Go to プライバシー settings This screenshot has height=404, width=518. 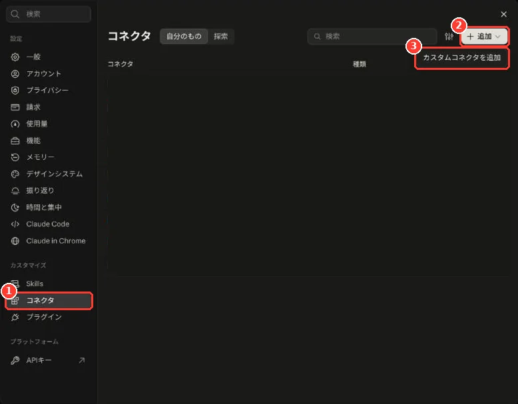pyautogui.click(x=49, y=90)
